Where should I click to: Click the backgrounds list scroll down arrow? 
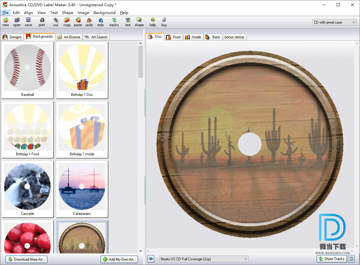140,251
